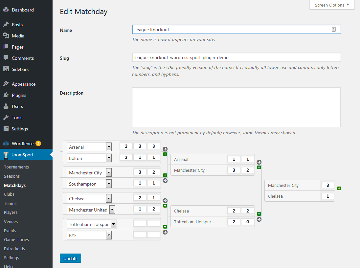Click the Pages icon in sidebar
The height and width of the screenshot is (268, 360).
[x=6, y=47]
